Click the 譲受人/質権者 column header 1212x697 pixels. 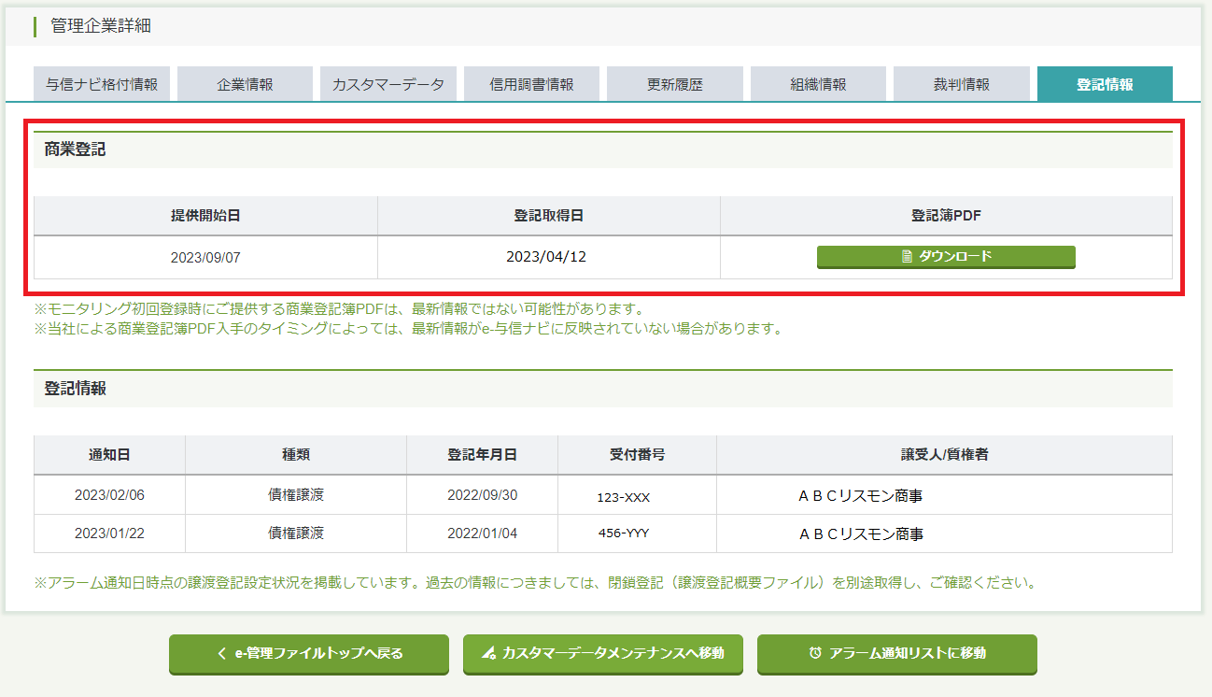944,455
